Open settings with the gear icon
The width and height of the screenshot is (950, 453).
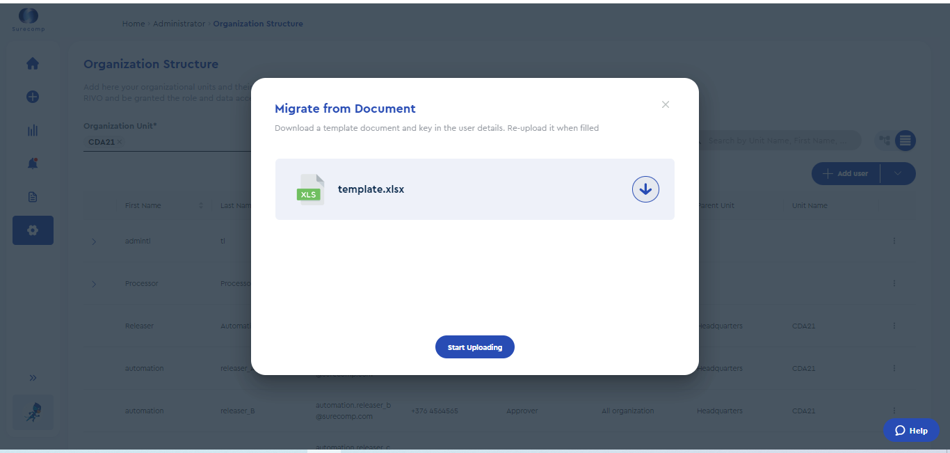pos(33,230)
